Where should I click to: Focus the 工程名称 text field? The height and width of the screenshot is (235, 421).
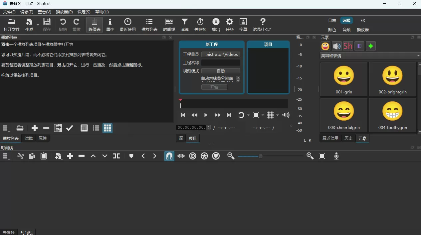221,62
